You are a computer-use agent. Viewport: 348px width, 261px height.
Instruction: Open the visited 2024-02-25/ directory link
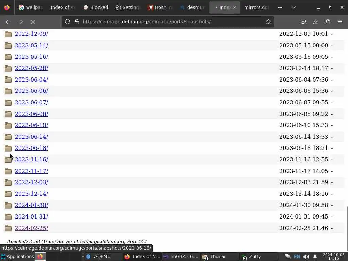point(31,228)
